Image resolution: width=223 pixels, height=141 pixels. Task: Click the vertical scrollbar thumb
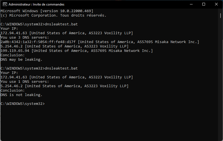(221, 15)
